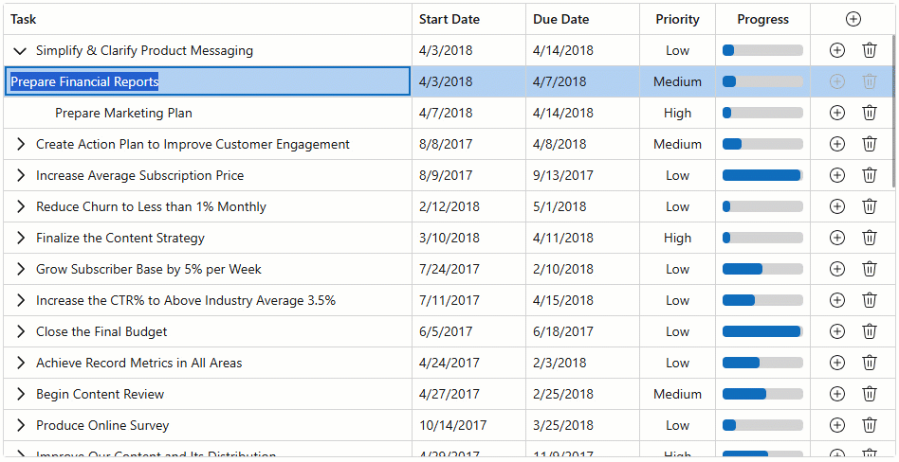Delete the Reduce Churn task row

click(x=870, y=206)
